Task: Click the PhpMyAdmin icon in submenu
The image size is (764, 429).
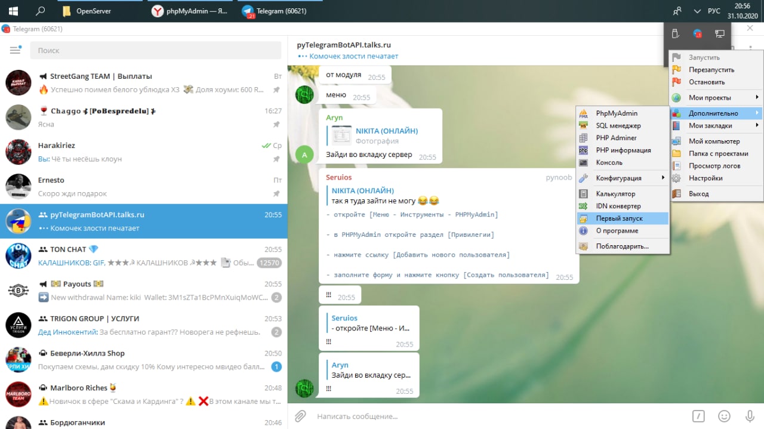Action: pyautogui.click(x=584, y=113)
